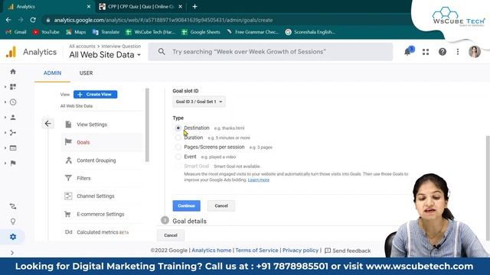Close the CPP Quiz browser tab

click(x=181, y=7)
